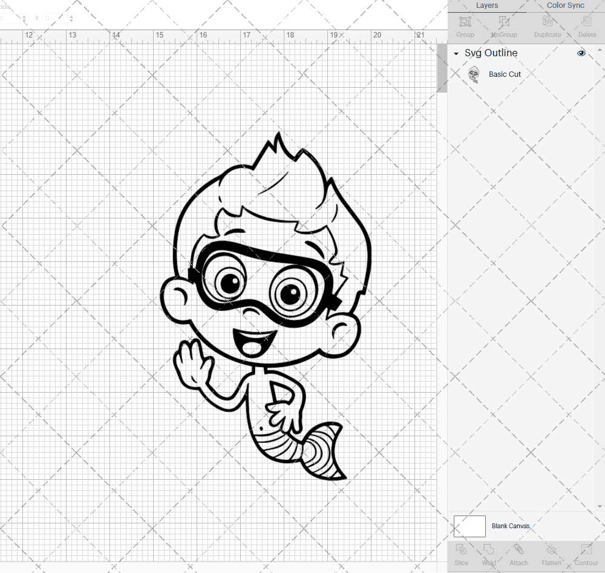605x573 pixels.
Task: Click the Duplicate icon
Action: (x=548, y=21)
